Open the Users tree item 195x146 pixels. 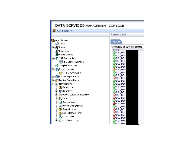[x=65, y=98]
